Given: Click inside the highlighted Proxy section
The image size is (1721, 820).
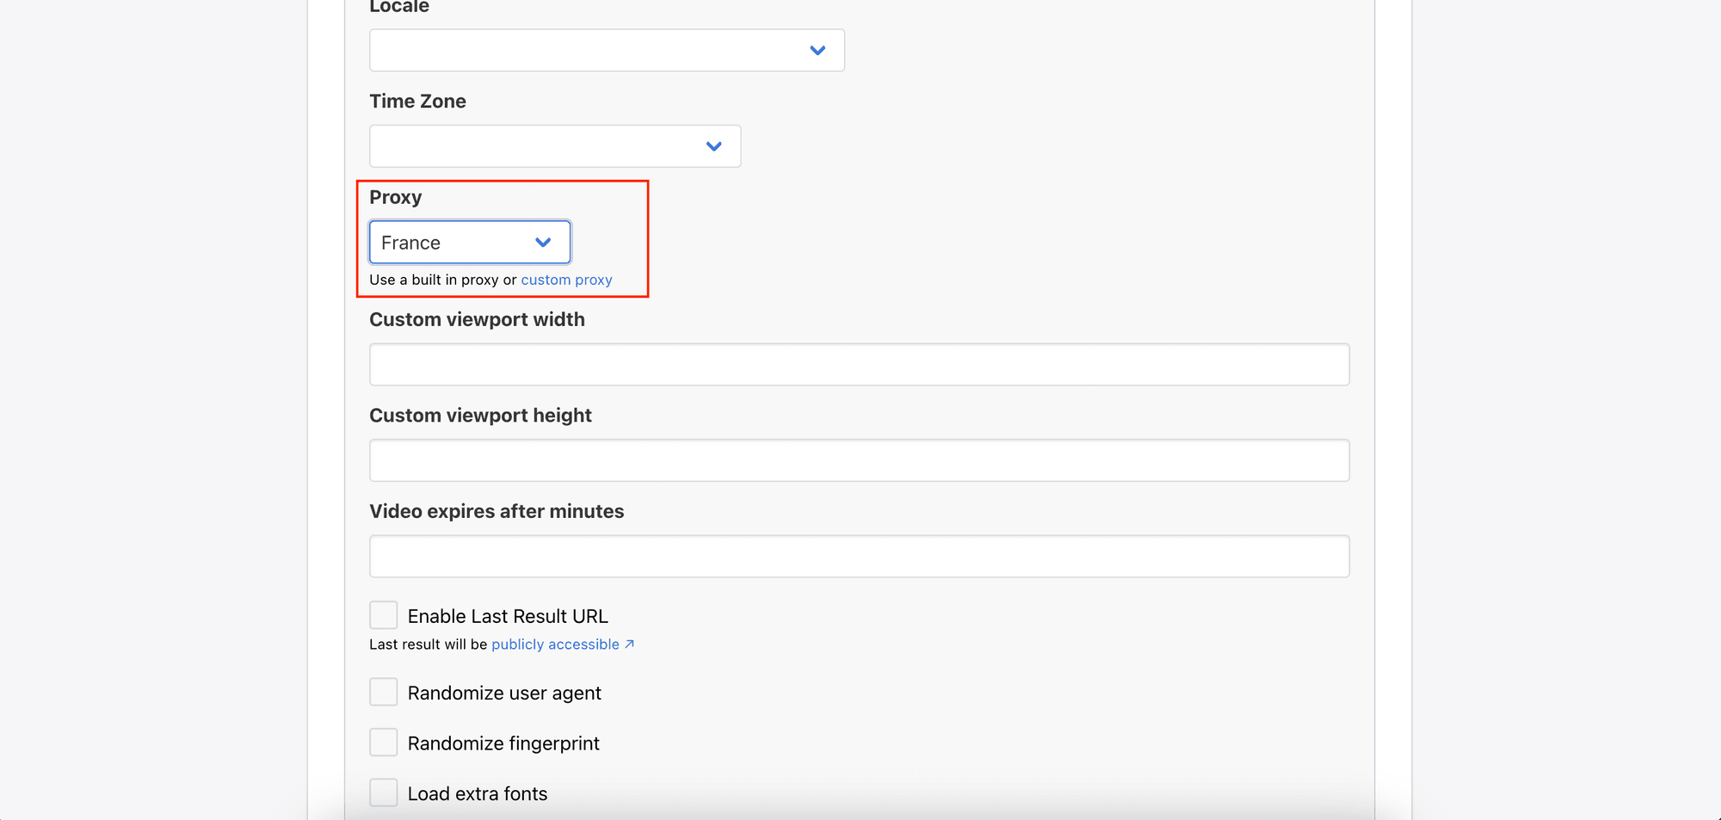Looking at the screenshot, I should pyautogui.click(x=503, y=239).
